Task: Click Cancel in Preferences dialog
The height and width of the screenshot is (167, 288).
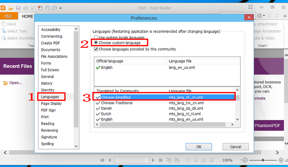Action: click(236, 147)
